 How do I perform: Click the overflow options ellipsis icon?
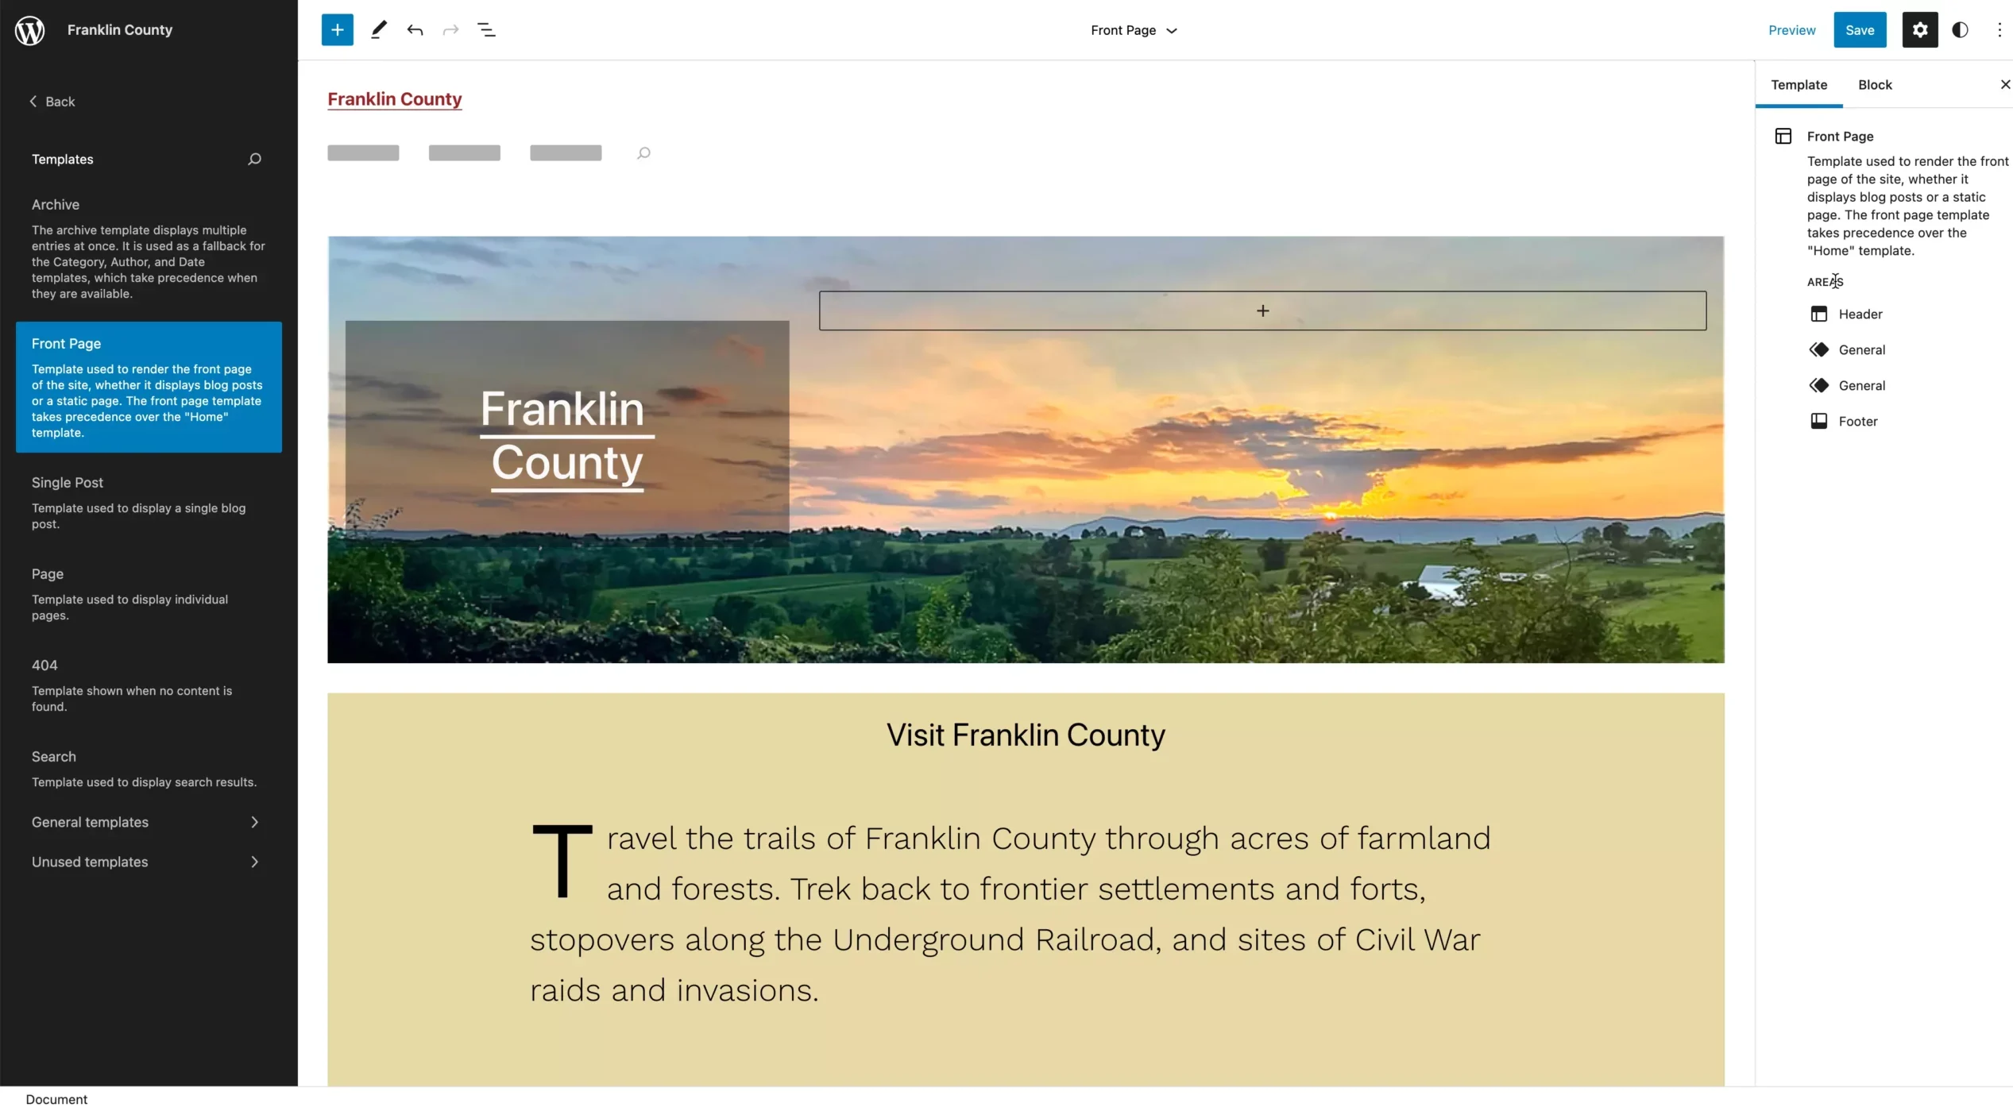click(1999, 29)
